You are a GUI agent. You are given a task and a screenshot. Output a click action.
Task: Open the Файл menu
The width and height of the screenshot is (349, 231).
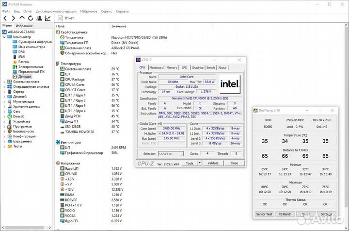(x=6, y=11)
